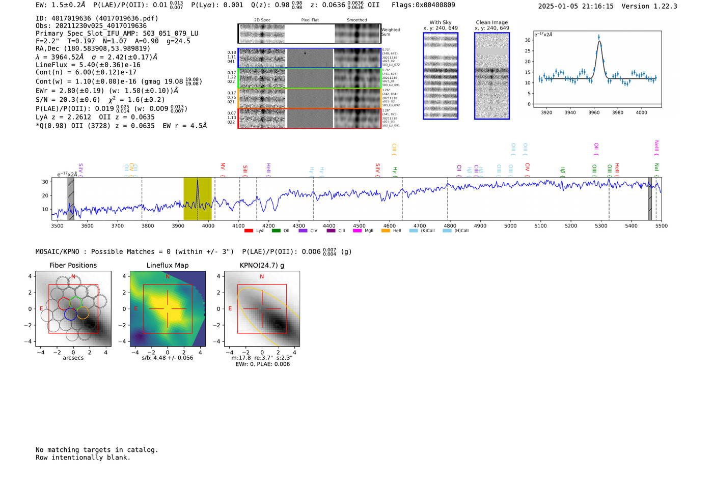Viewport: 713px width, 485px height.
Task: Click the Obs: 20211230v025_4017019636 line
Action: [91, 26]
